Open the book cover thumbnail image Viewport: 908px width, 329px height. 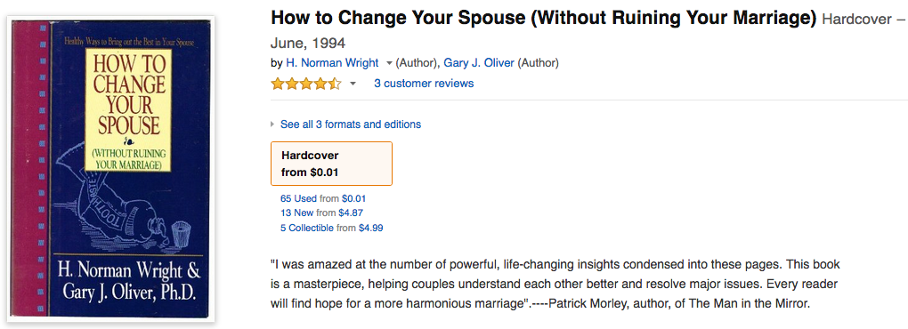110,168
